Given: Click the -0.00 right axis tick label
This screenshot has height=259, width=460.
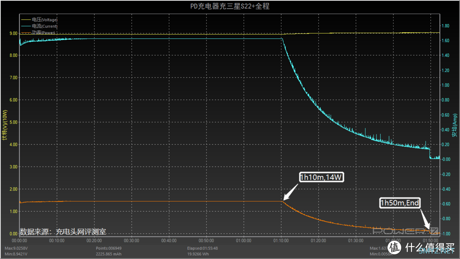Looking at the screenshot, I should click(446, 159).
